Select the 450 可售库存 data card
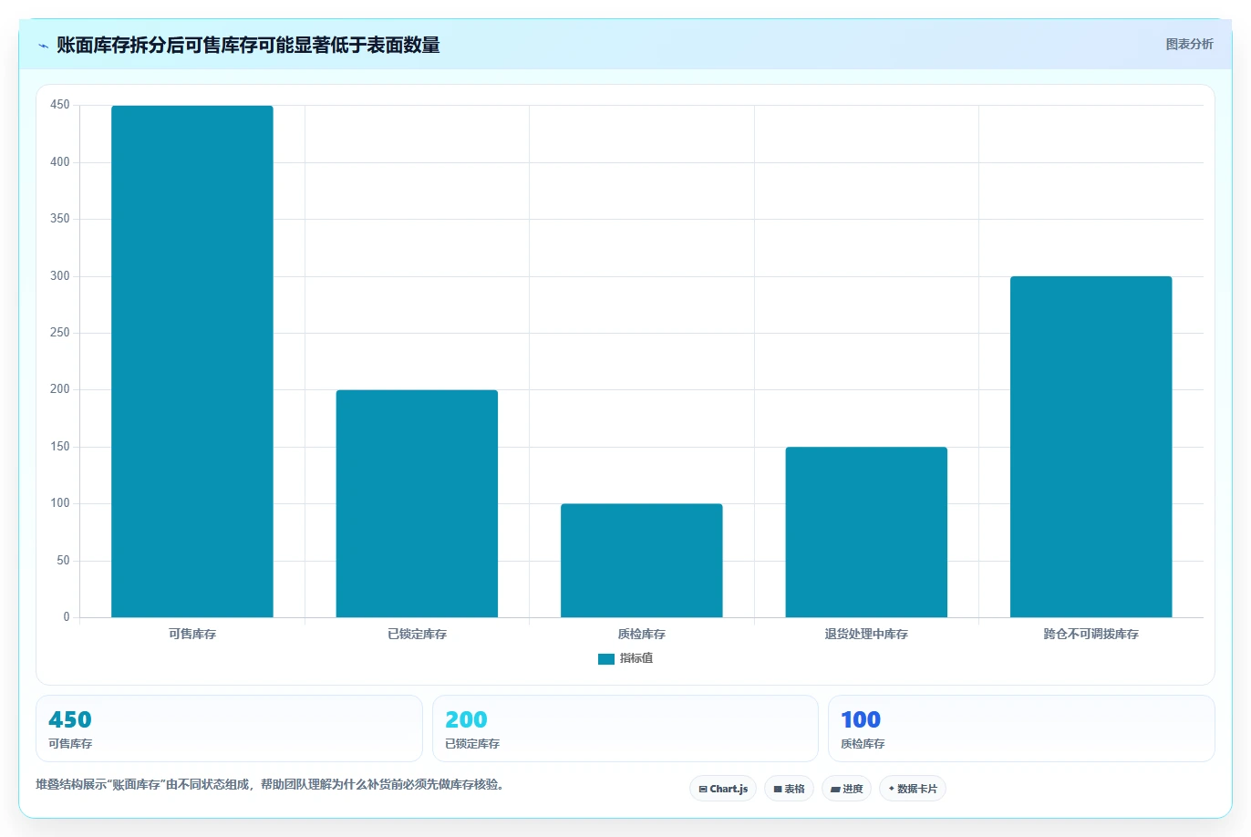Image resolution: width=1251 pixels, height=837 pixels. [x=229, y=728]
